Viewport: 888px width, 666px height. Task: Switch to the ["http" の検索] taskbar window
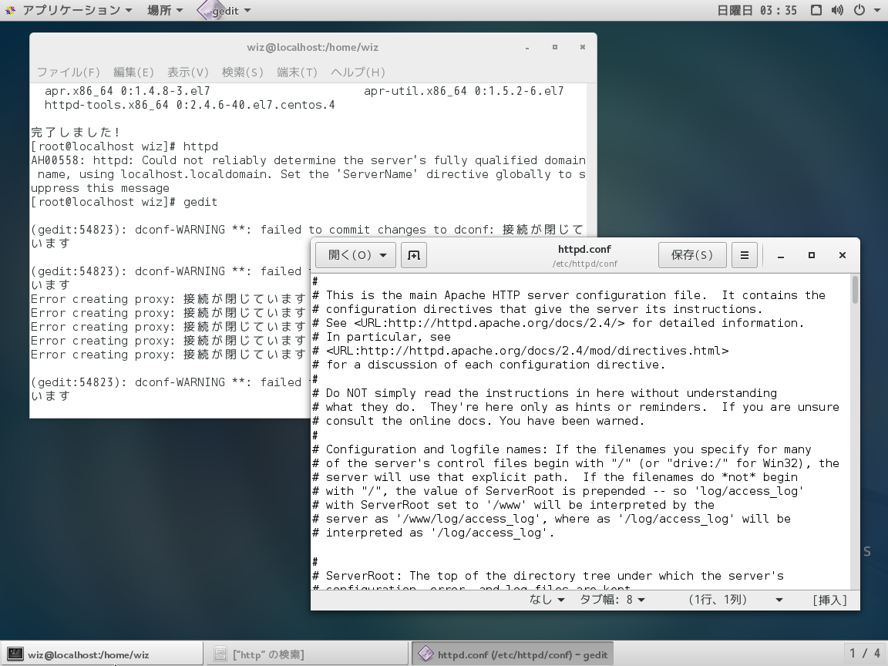coord(306,654)
